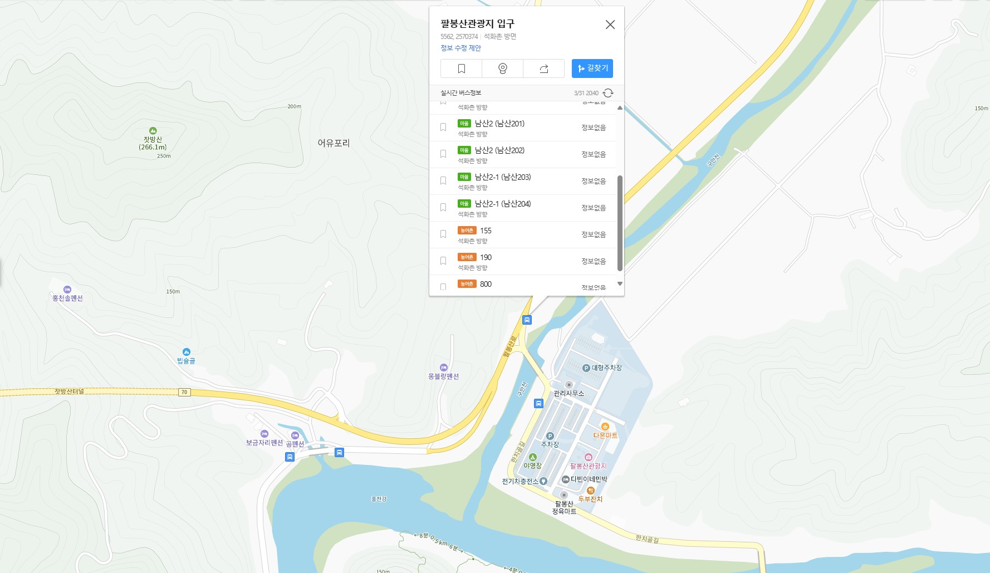Click the bus list scroll-up arrow
Screen dimensions: 990x573
pyautogui.click(x=620, y=108)
